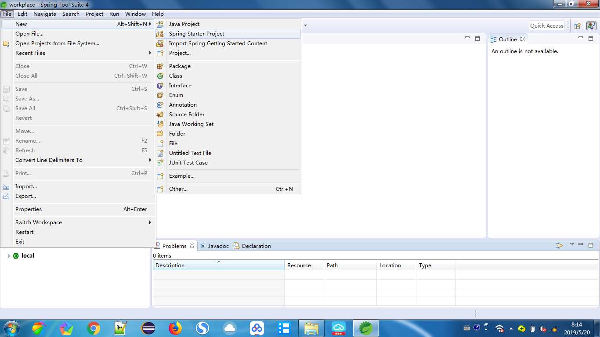The width and height of the screenshot is (600, 337).
Task: Launch Google Chrome from the taskbar
Action: 94,328
